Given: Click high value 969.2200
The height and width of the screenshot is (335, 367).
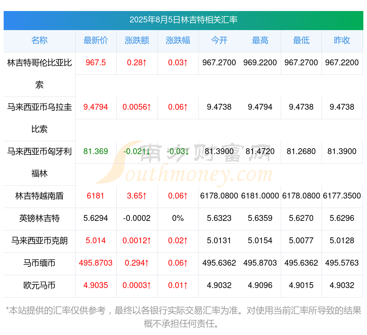Looking at the screenshot, I should point(260,63).
